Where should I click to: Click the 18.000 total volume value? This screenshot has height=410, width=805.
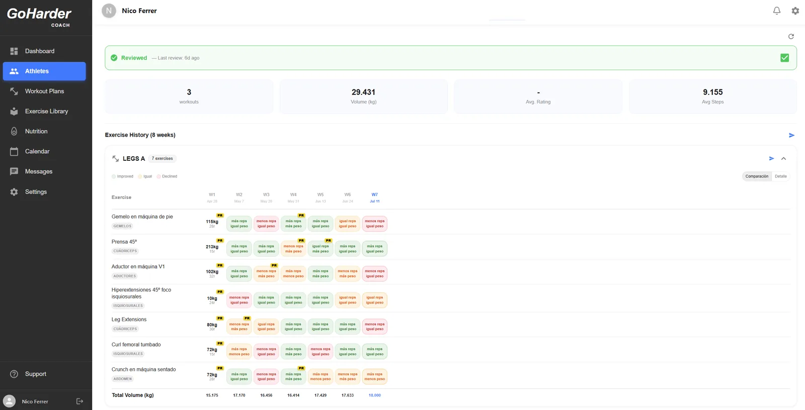tap(375, 395)
